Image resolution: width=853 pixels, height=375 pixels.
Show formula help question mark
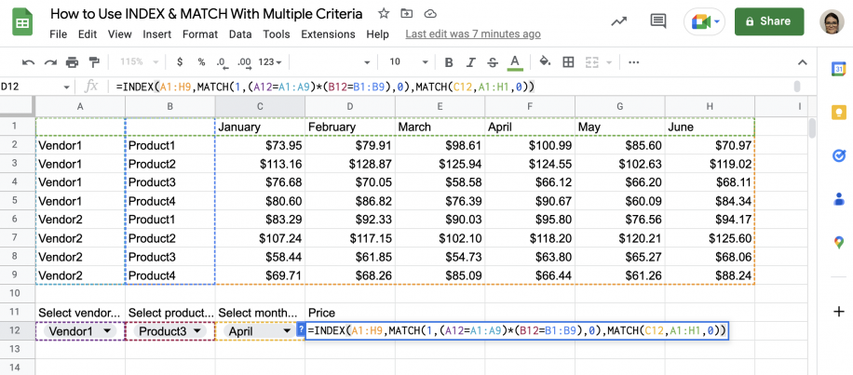(x=301, y=329)
